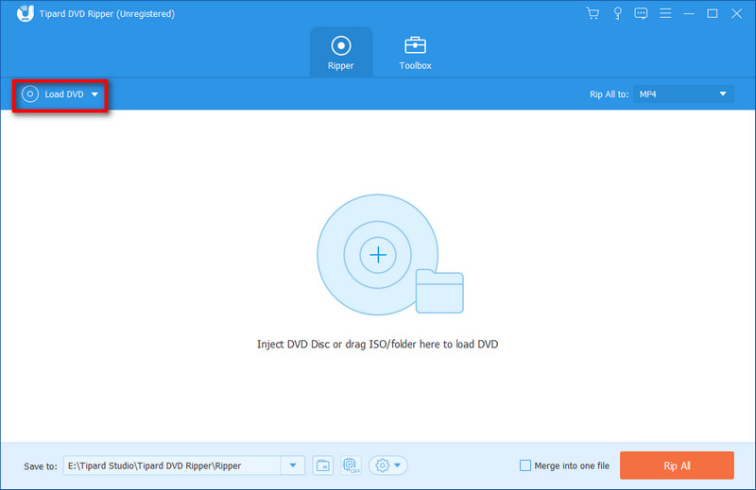Open the hamburger menu in title bar
Image resolution: width=756 pixels, height=490 pixels.
[x=665, y=13]
